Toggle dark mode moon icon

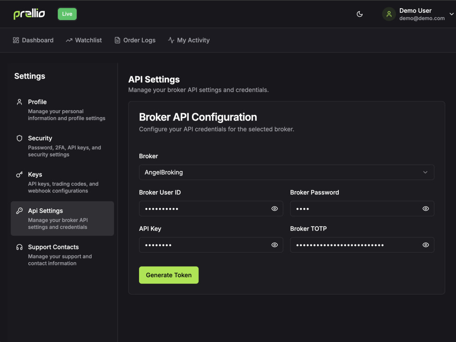point(359,14)
